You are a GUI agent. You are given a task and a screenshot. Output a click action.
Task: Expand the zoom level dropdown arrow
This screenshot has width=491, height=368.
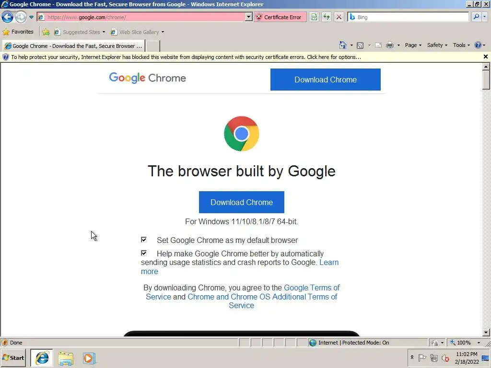pos(479,343)
